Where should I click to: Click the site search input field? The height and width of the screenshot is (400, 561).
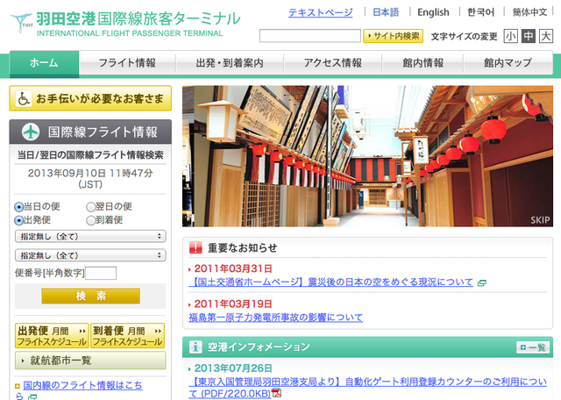pos(309,36)
